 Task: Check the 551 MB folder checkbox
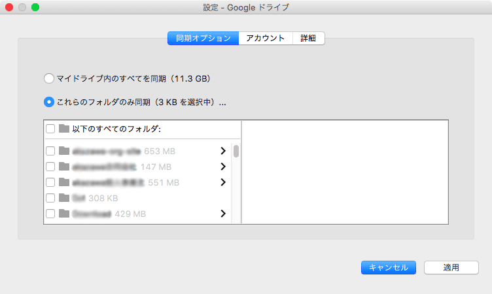point(50,182)
